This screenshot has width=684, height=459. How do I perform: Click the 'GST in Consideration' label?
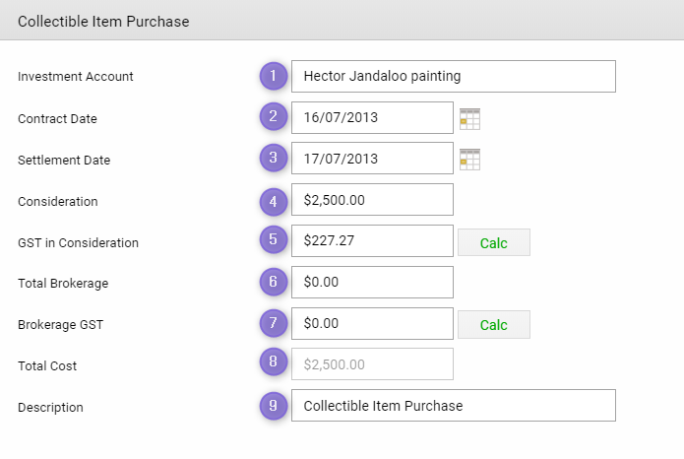pos(78,243)
